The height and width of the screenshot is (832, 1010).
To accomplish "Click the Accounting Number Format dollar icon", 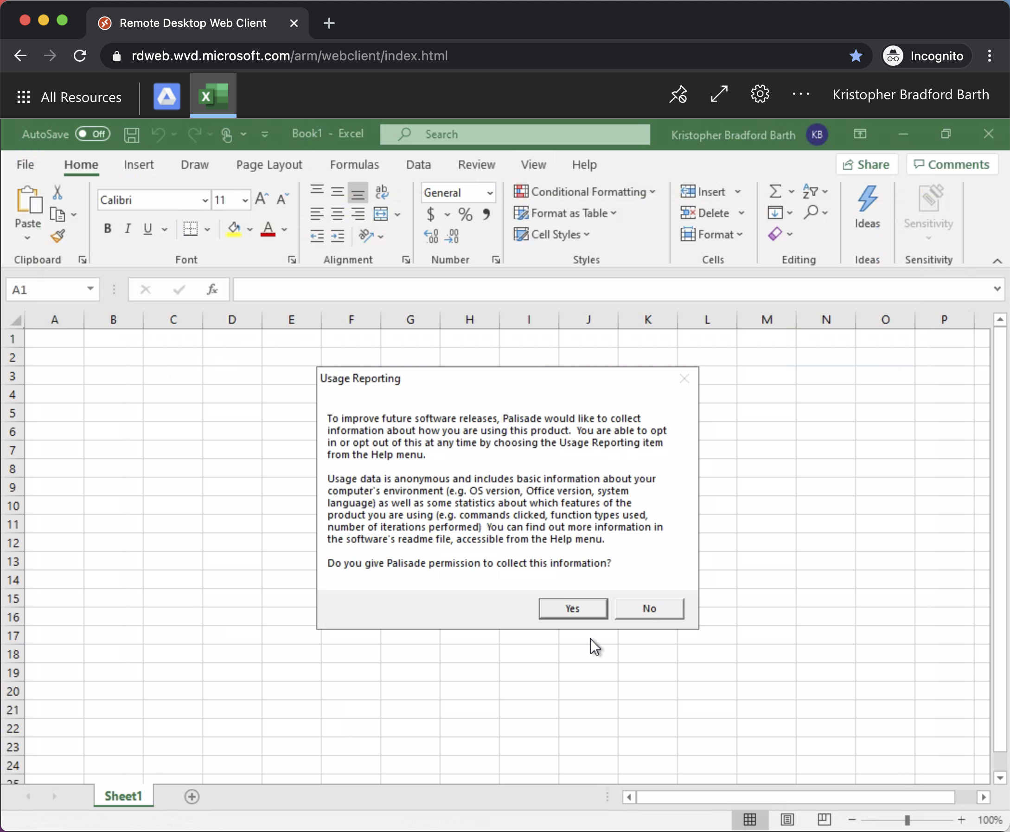I will pyautogui.click(x=431, y=214).
